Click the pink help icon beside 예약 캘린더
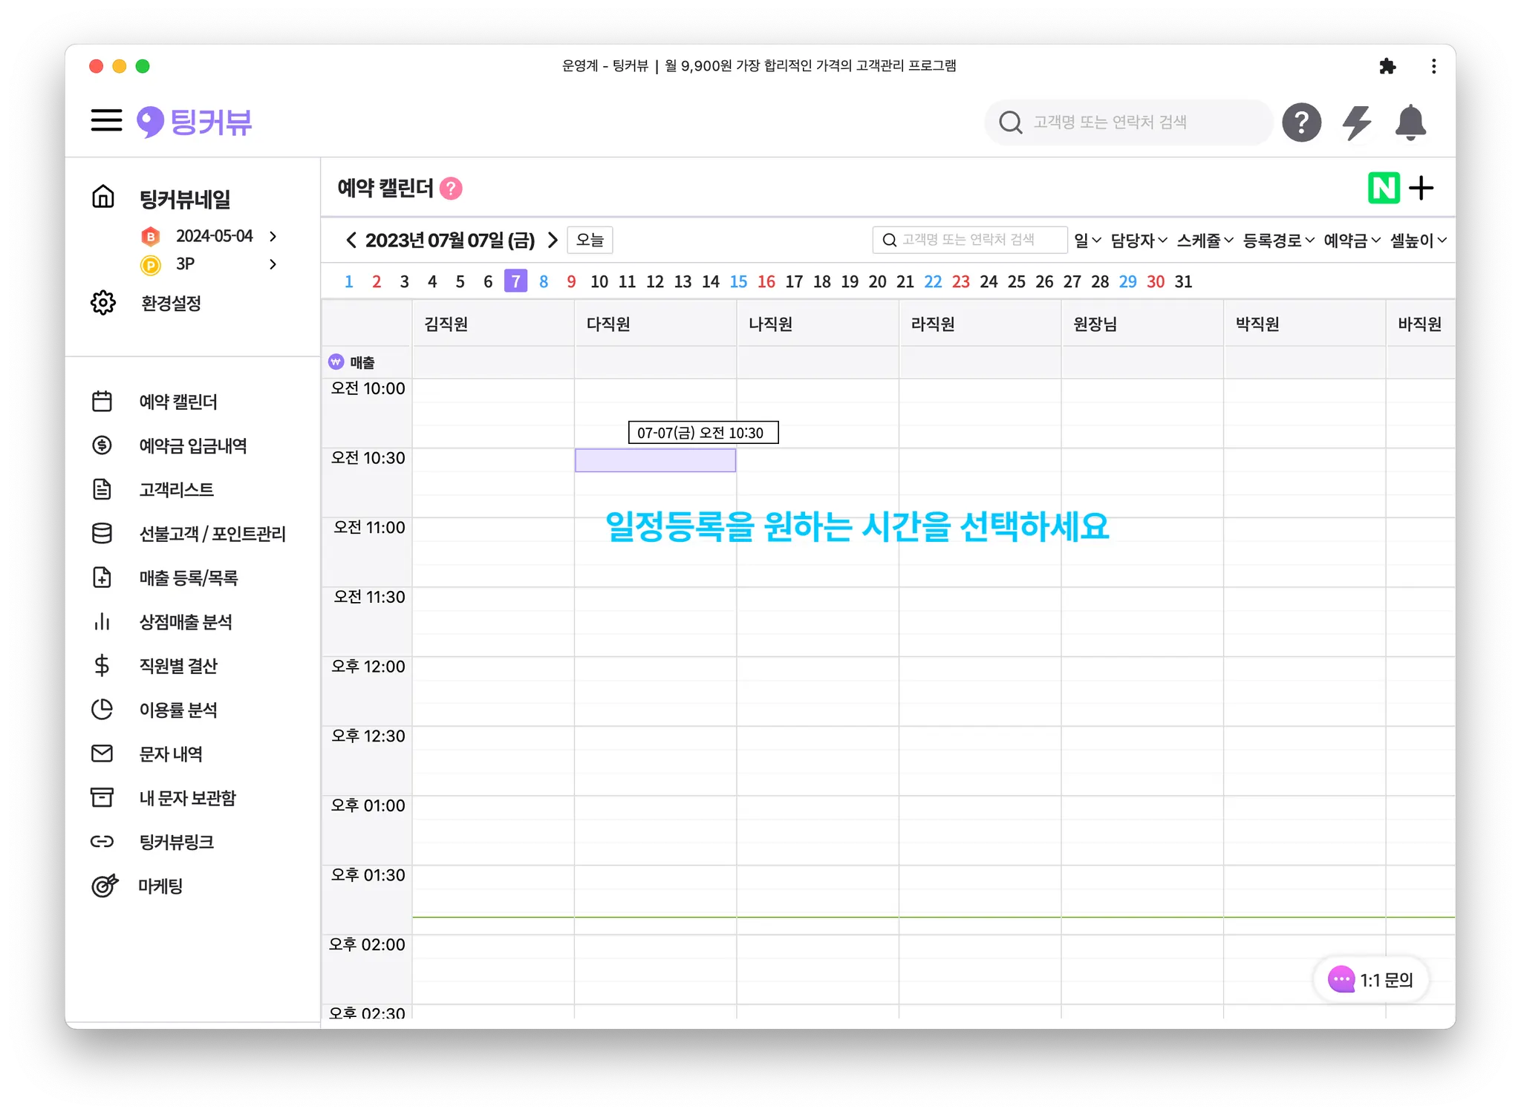1521x1115 pixels. pos(451,189)
